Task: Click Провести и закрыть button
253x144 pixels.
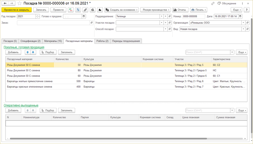Action: (16, 10)
